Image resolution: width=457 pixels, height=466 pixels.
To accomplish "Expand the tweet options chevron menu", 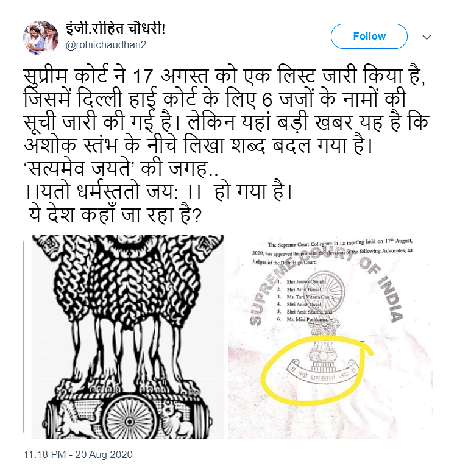I will 427,37.
